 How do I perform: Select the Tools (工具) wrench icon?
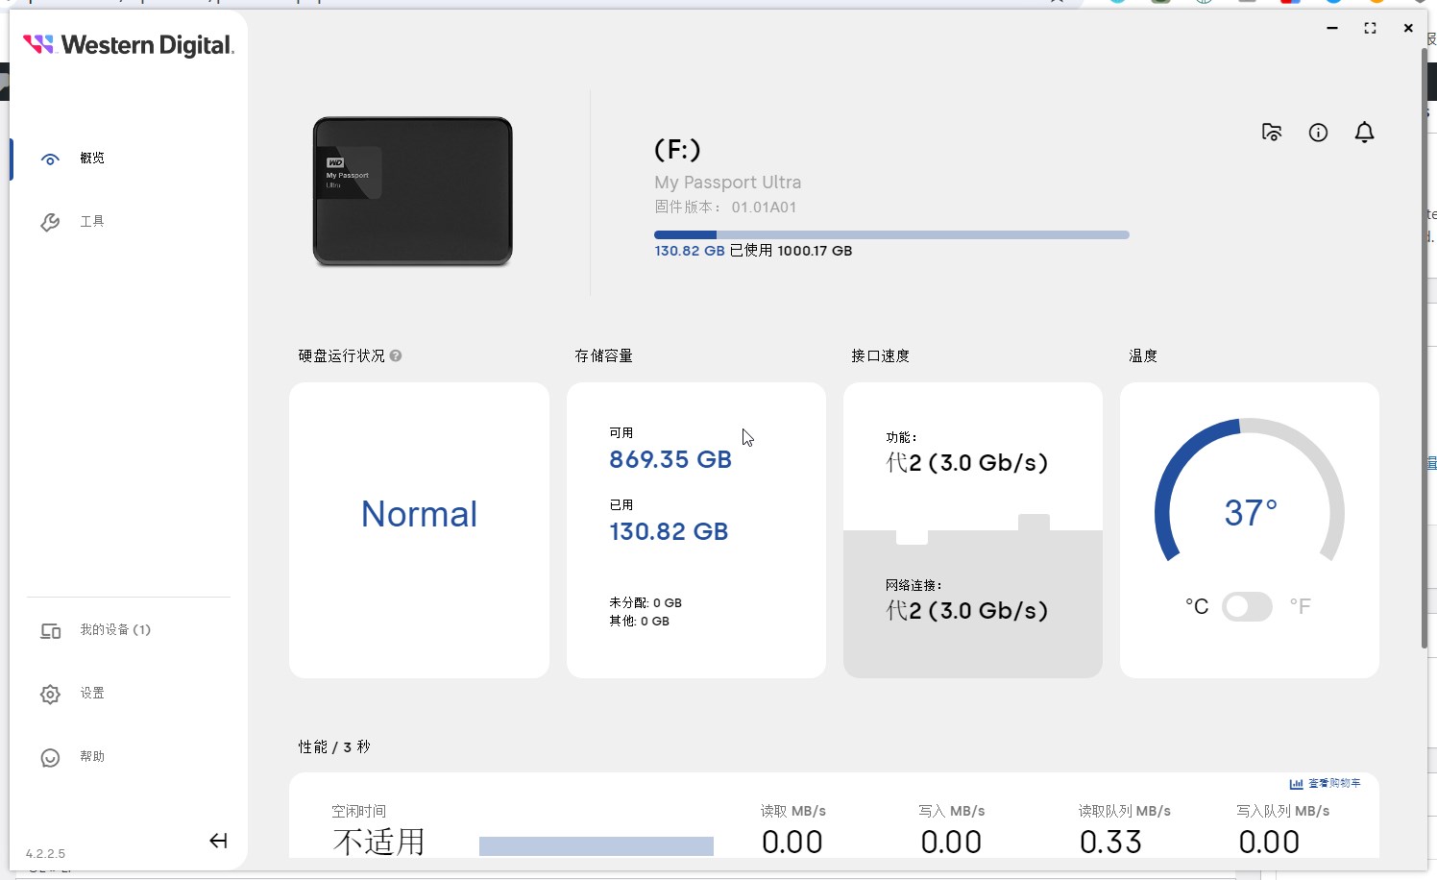pos(50,221)
